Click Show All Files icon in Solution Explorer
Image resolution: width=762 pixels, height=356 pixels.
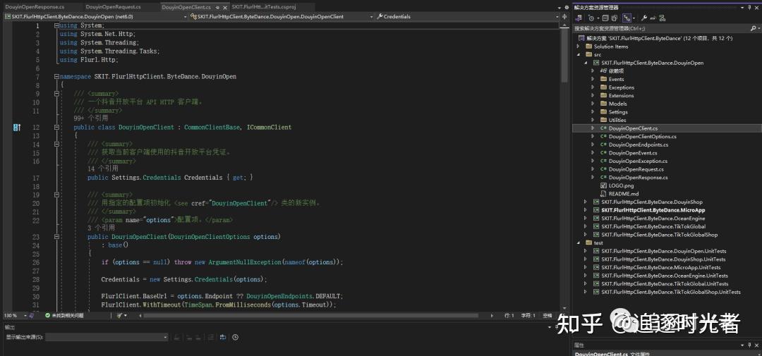click(x=615, y=18)
